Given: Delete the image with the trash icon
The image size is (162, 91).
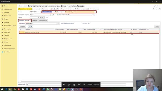Looking at the screenshot, I should pyautogui.click(x=74, y=85).
